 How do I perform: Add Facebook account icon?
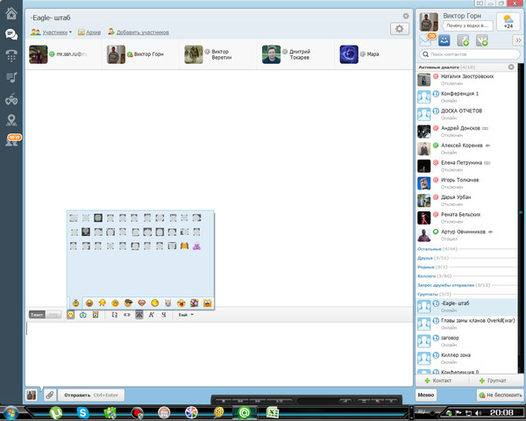point(463,40)
